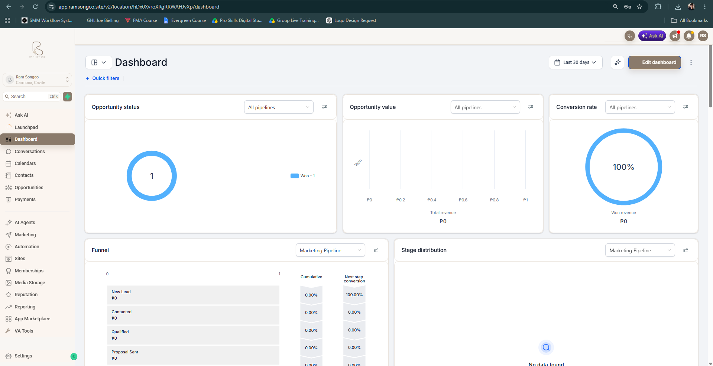Open Opportunity value widget settings icon

coord(531,107)
